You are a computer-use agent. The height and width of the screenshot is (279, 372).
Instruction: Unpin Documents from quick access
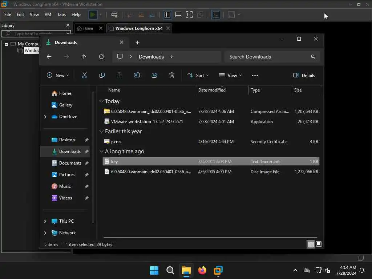pos(87,163)
